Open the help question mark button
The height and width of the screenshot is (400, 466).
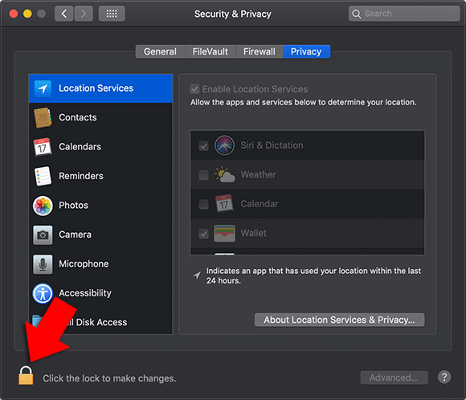pyautogui.click(x=444, y=378)
